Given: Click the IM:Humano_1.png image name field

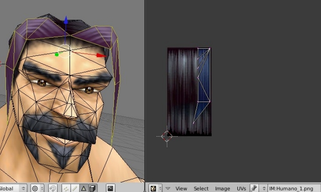Looking at the screenshot, I should pos(294,188).
